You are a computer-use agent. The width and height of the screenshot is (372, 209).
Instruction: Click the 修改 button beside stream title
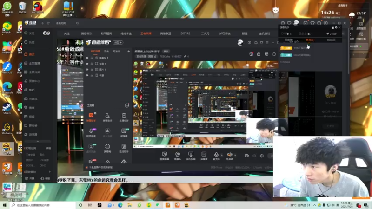click(166, 52)
